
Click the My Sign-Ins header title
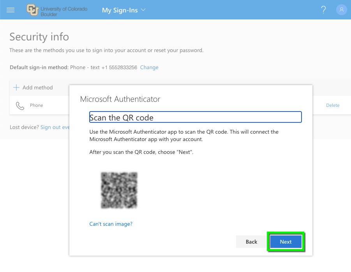click(120, 10)
